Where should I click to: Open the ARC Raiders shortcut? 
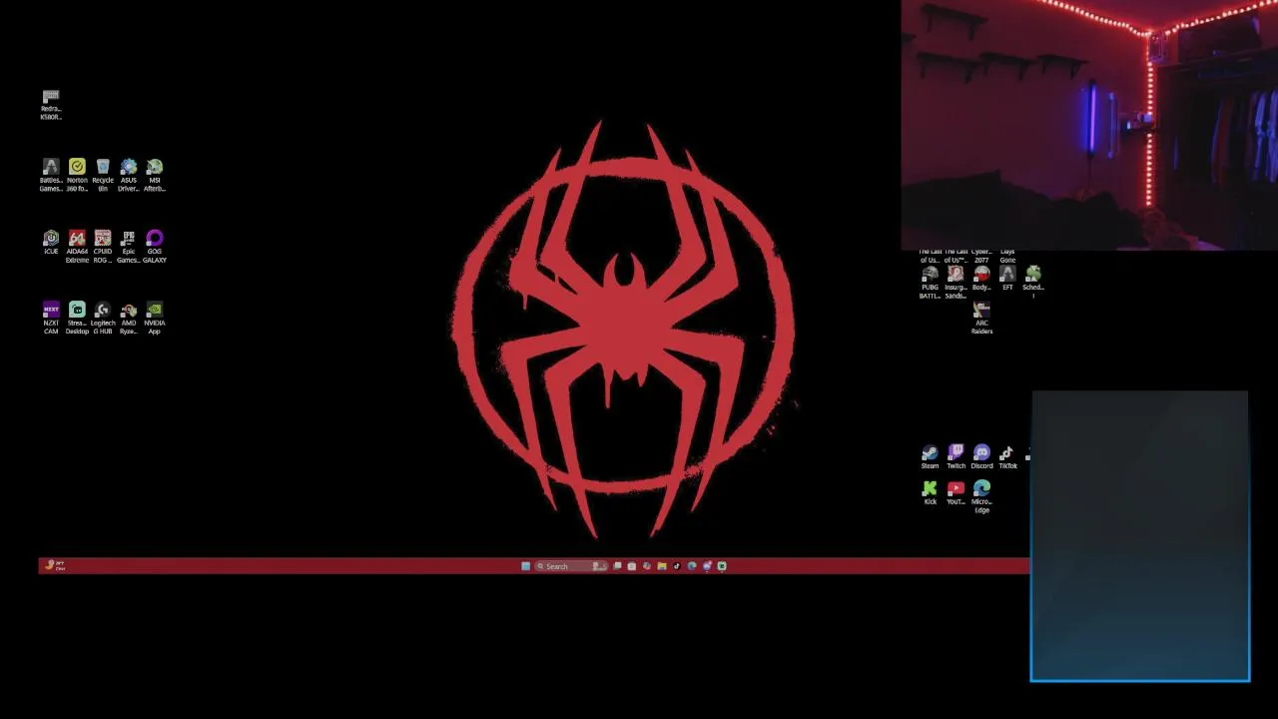click(x=981, y=319)
